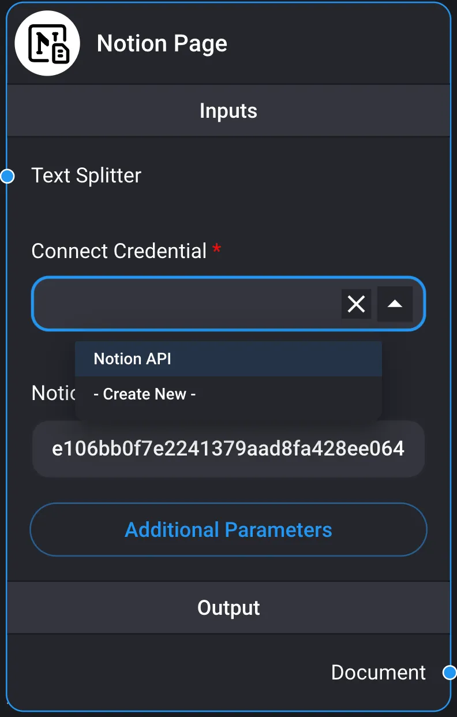Focus the Connect Credential combo box
The width and height of the screenshot is (457, 717).
pyautogui.click(x=185, y=304)
